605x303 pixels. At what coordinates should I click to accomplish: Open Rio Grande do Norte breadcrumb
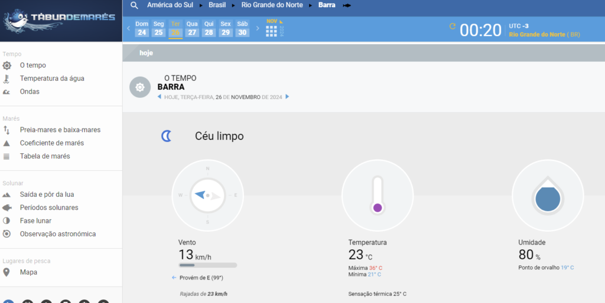272,5
